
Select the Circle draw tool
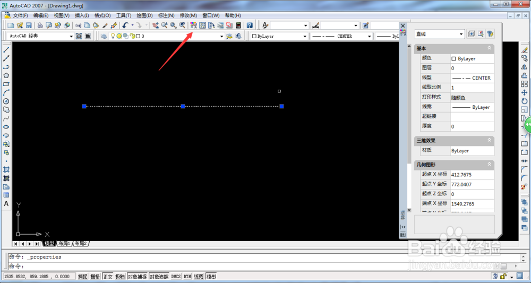[x=6, y=101]
